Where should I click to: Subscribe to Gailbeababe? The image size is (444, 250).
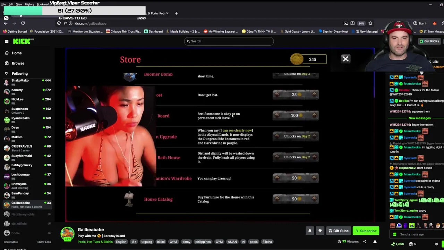tap(366, 231)
